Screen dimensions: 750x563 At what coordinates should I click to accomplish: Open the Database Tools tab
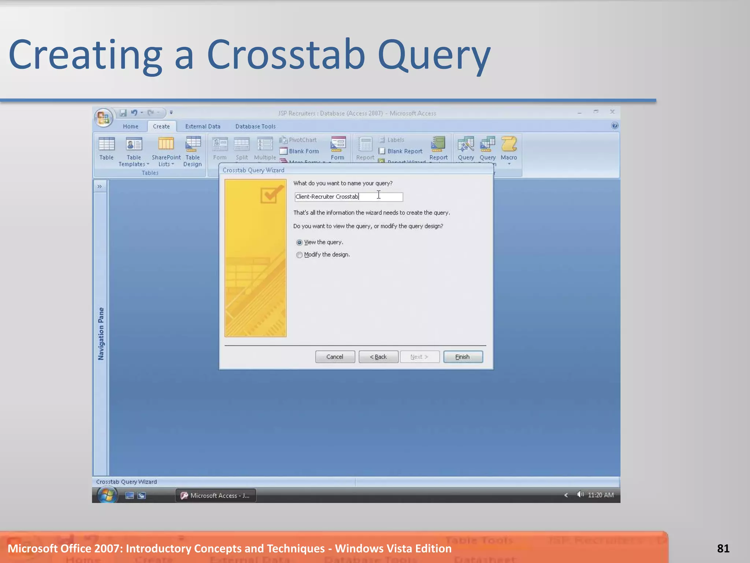[x=255, y=126]
